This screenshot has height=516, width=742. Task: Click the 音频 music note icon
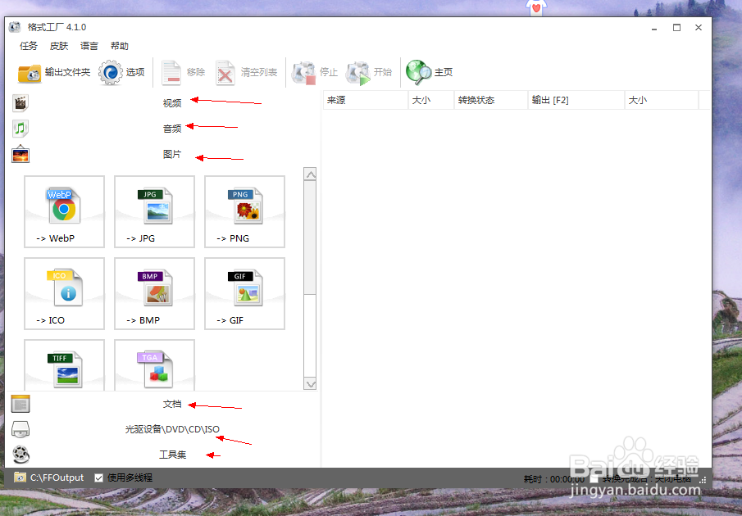(x=20, y=129)
